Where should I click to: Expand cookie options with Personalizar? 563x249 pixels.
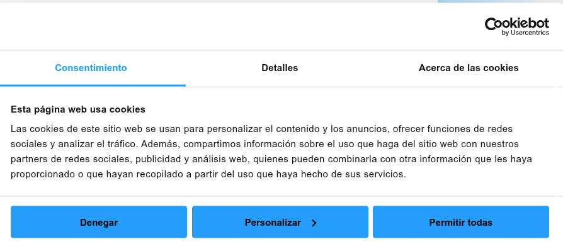(x=280, y=222)
